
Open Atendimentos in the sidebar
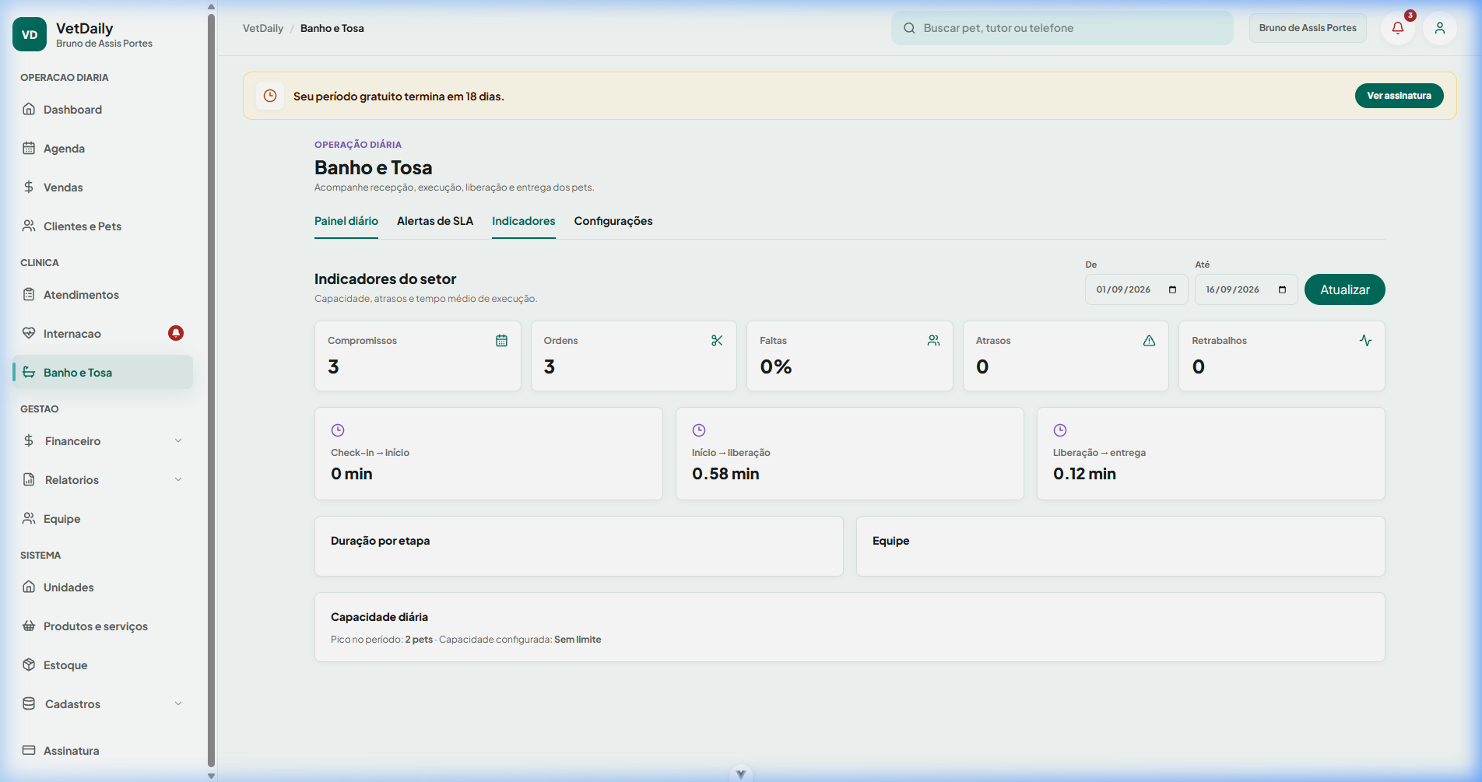(103, 295)
